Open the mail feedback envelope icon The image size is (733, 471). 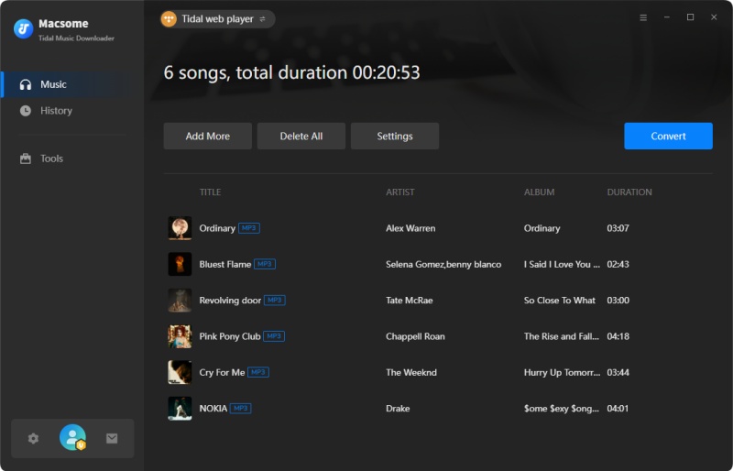(x=112, y=438)
